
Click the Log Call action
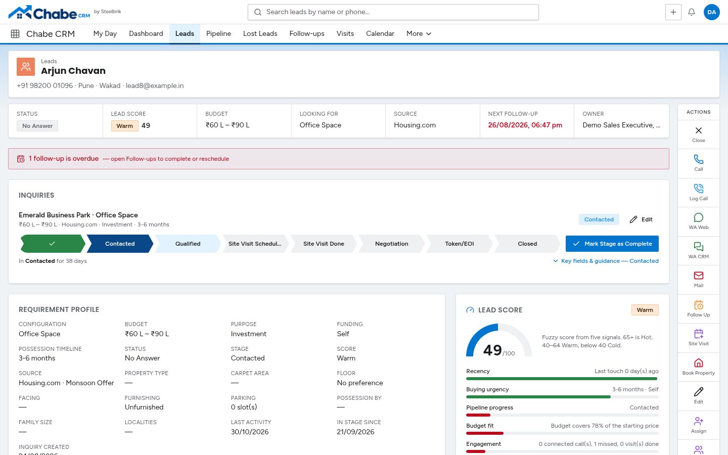[699, 193]
